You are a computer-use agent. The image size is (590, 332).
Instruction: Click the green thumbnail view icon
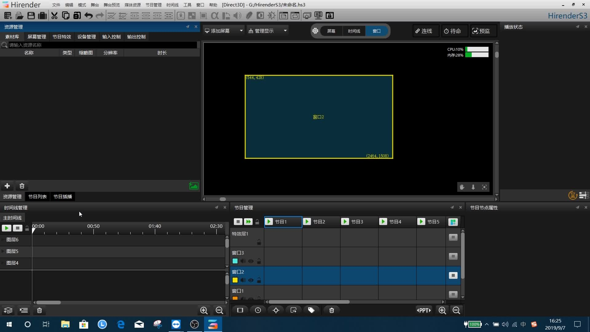(194, 186)
